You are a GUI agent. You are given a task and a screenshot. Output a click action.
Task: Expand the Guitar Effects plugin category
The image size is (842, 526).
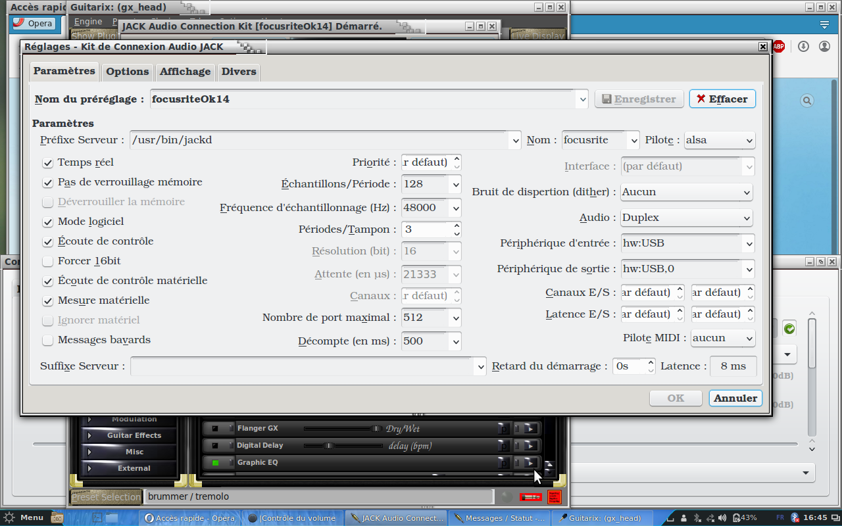click(129, 435)
